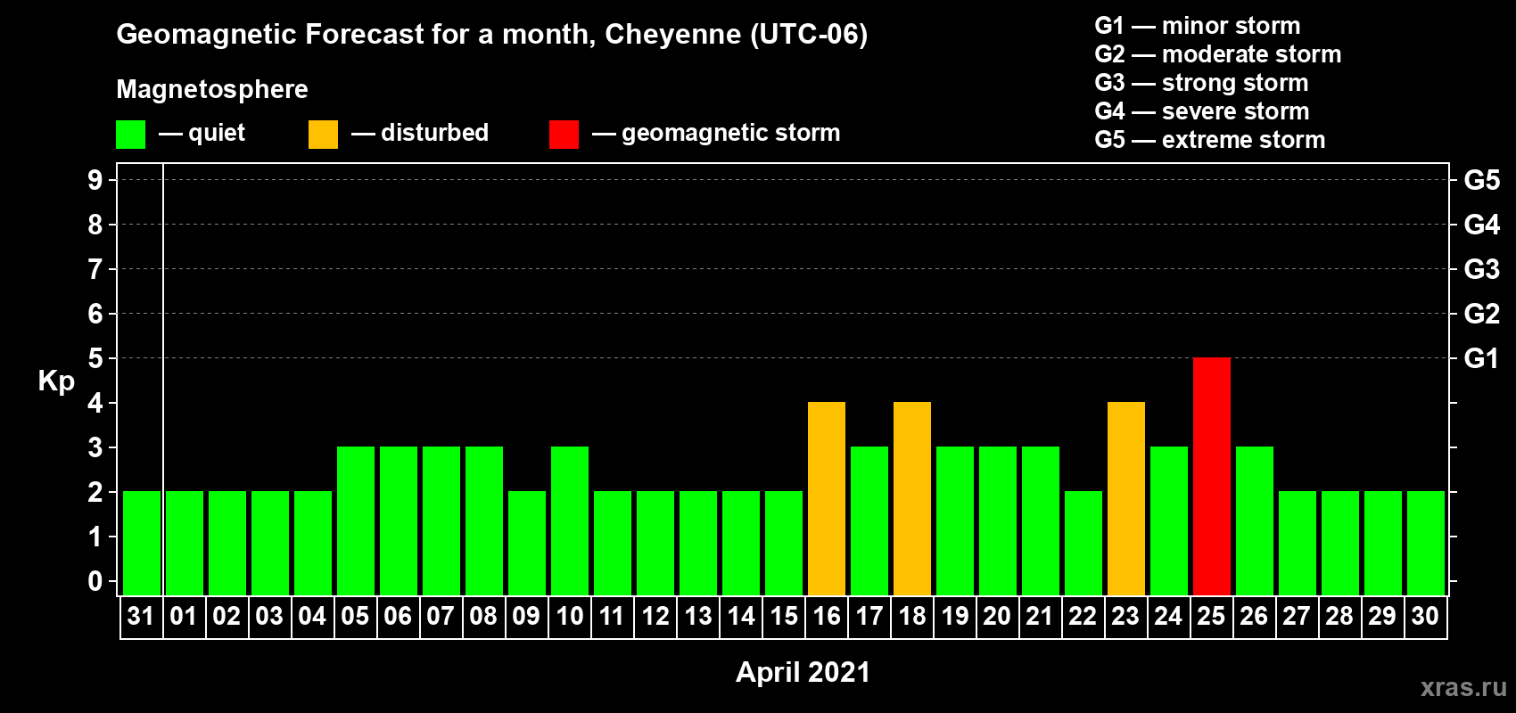Click 'G4 — severe storm' legend text
The image size is (1516, 713).
tap(1202, 111)
